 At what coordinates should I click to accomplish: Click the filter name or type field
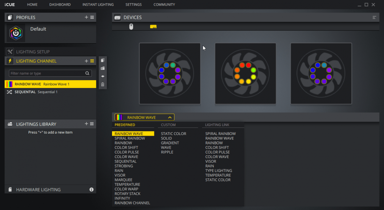(x=47, y=73)
